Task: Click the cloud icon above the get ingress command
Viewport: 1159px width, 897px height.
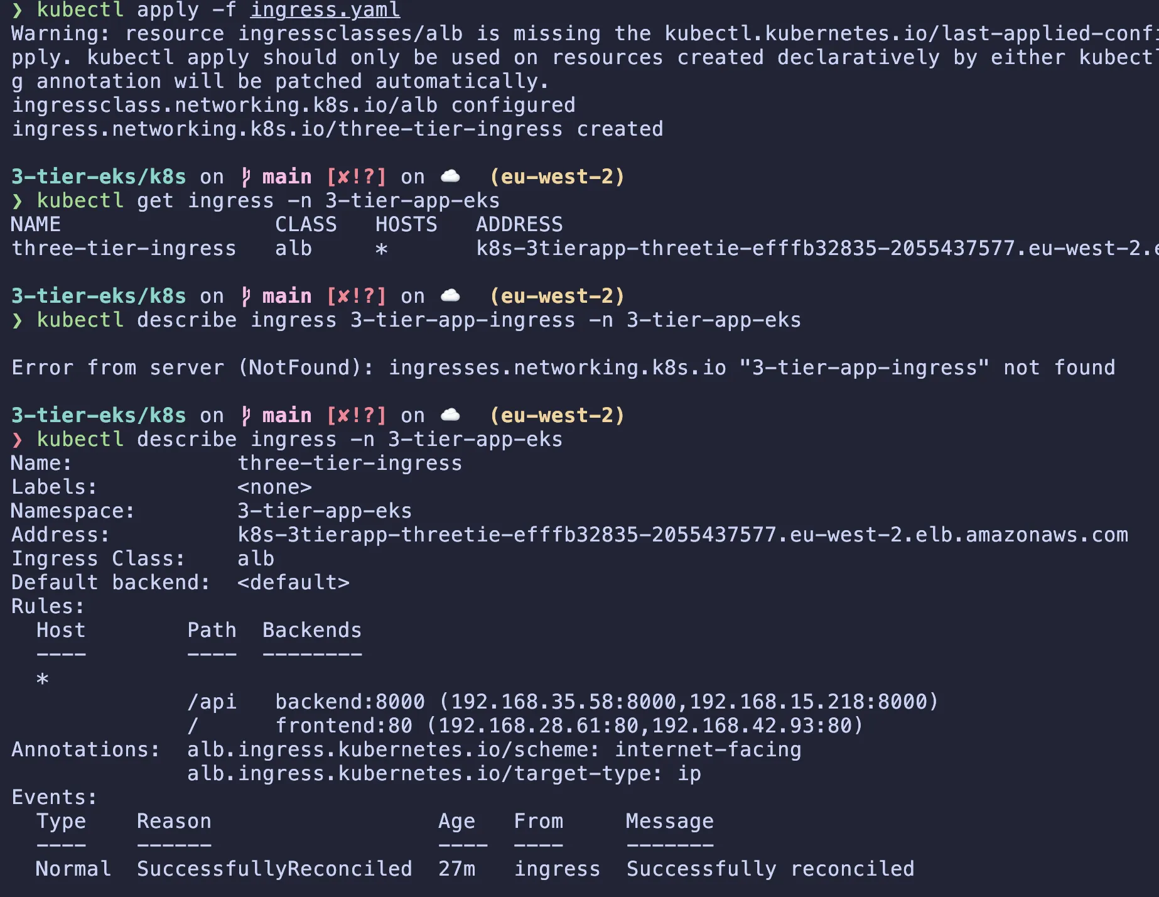Action: coord(450,177)
